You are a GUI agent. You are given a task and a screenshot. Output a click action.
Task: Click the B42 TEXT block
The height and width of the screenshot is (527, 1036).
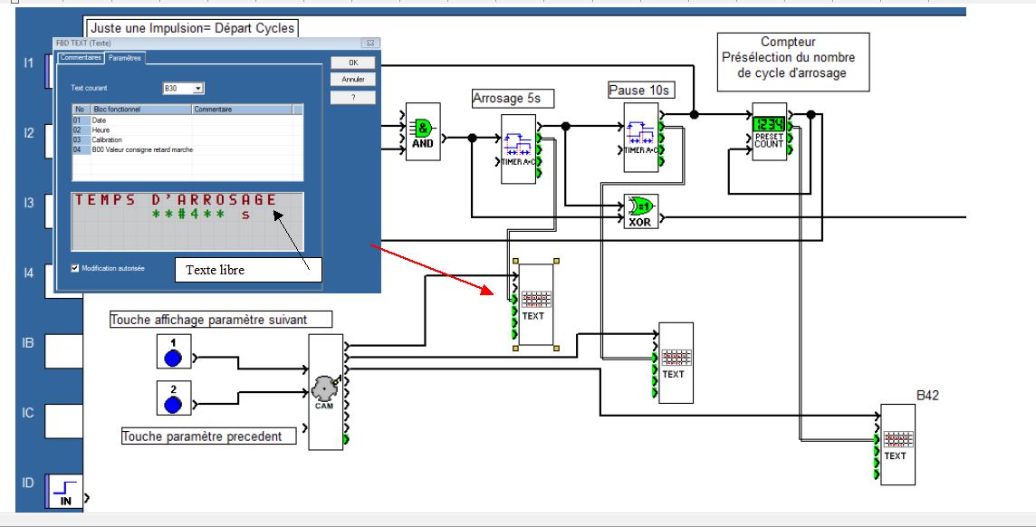[x=895, y=444]
